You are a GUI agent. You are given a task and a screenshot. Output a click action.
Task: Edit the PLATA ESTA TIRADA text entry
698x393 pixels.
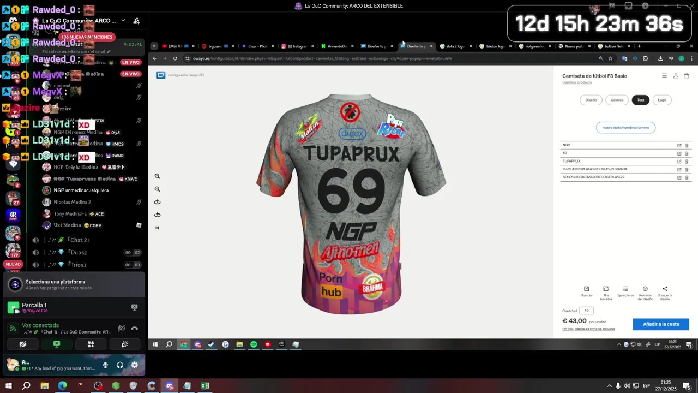(679, 169)
